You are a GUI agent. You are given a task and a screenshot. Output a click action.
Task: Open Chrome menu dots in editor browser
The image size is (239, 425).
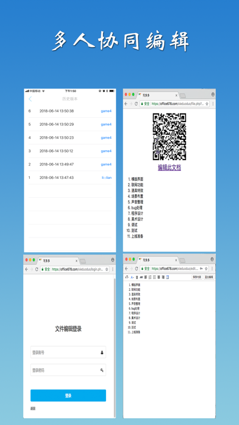[212, 269]
